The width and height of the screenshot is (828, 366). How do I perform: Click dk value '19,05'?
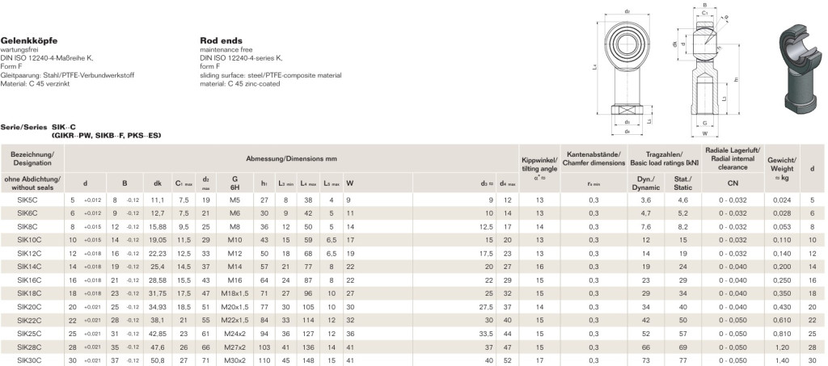click(158, 240)
